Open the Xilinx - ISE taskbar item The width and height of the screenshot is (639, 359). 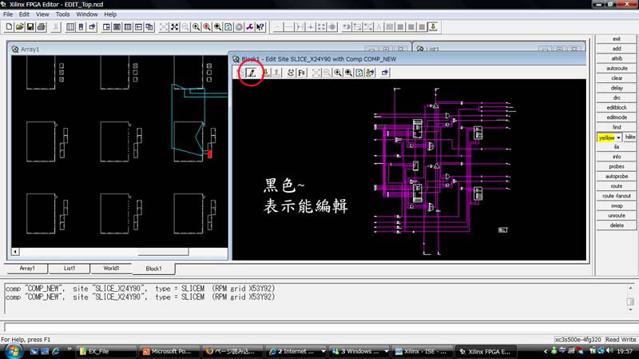422,351
